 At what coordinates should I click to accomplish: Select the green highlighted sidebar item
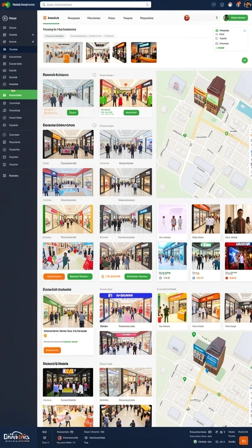(18, 94)
